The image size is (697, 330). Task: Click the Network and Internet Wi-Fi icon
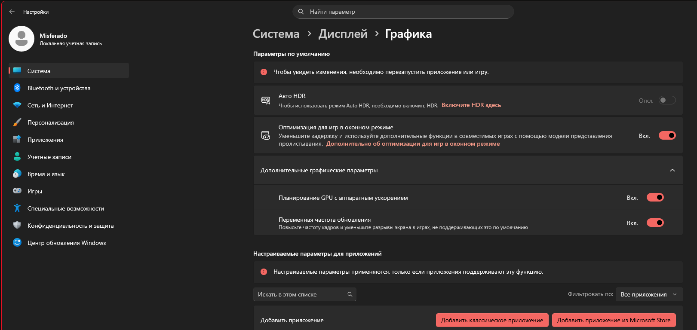click(x=17, y=105)
